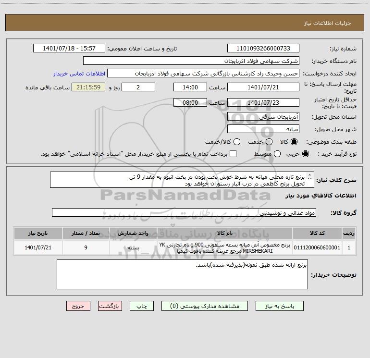Select the جزیی purchase type radio
This screenshot has width=370, height=358.
pyautogui.click(x=305, y=154)
